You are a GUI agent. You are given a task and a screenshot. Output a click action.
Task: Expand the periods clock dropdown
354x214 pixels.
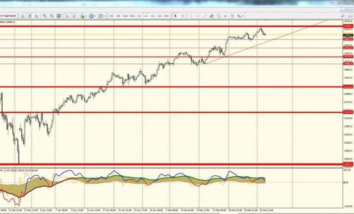click(93, 16)
